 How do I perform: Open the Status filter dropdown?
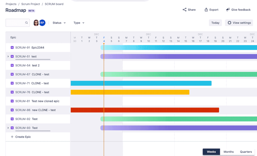click(59, 23)
